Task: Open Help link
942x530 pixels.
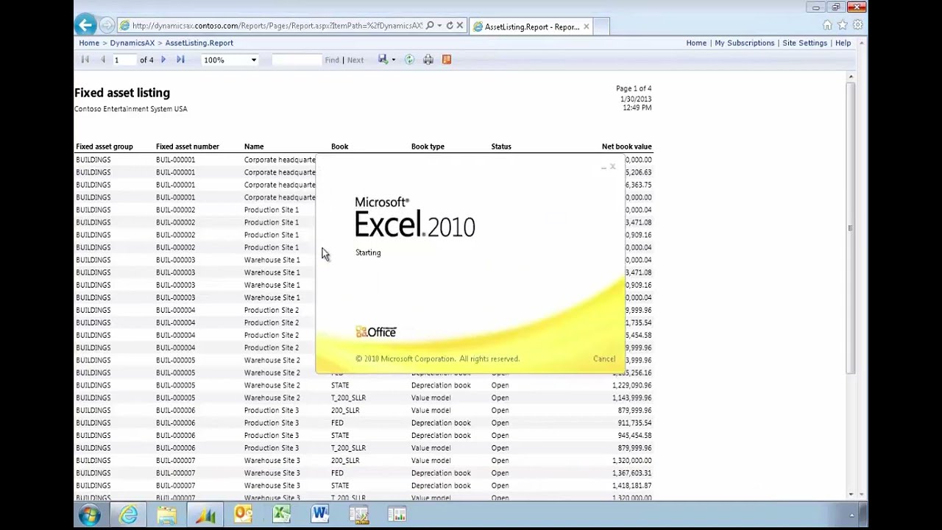Action: click(x=843, y=43)
